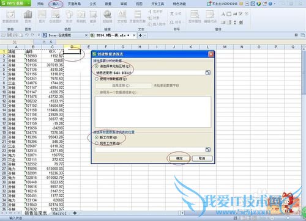Image resolution: width=306 pixels, height=221 pixels.
Task: Select column header M
Action: click(225, 47)
